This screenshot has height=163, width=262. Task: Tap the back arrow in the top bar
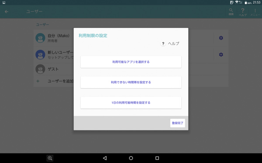tap(7, 12)
